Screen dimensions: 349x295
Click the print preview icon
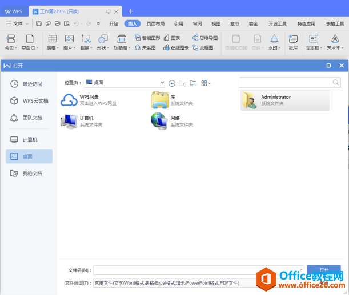[67, 23]
